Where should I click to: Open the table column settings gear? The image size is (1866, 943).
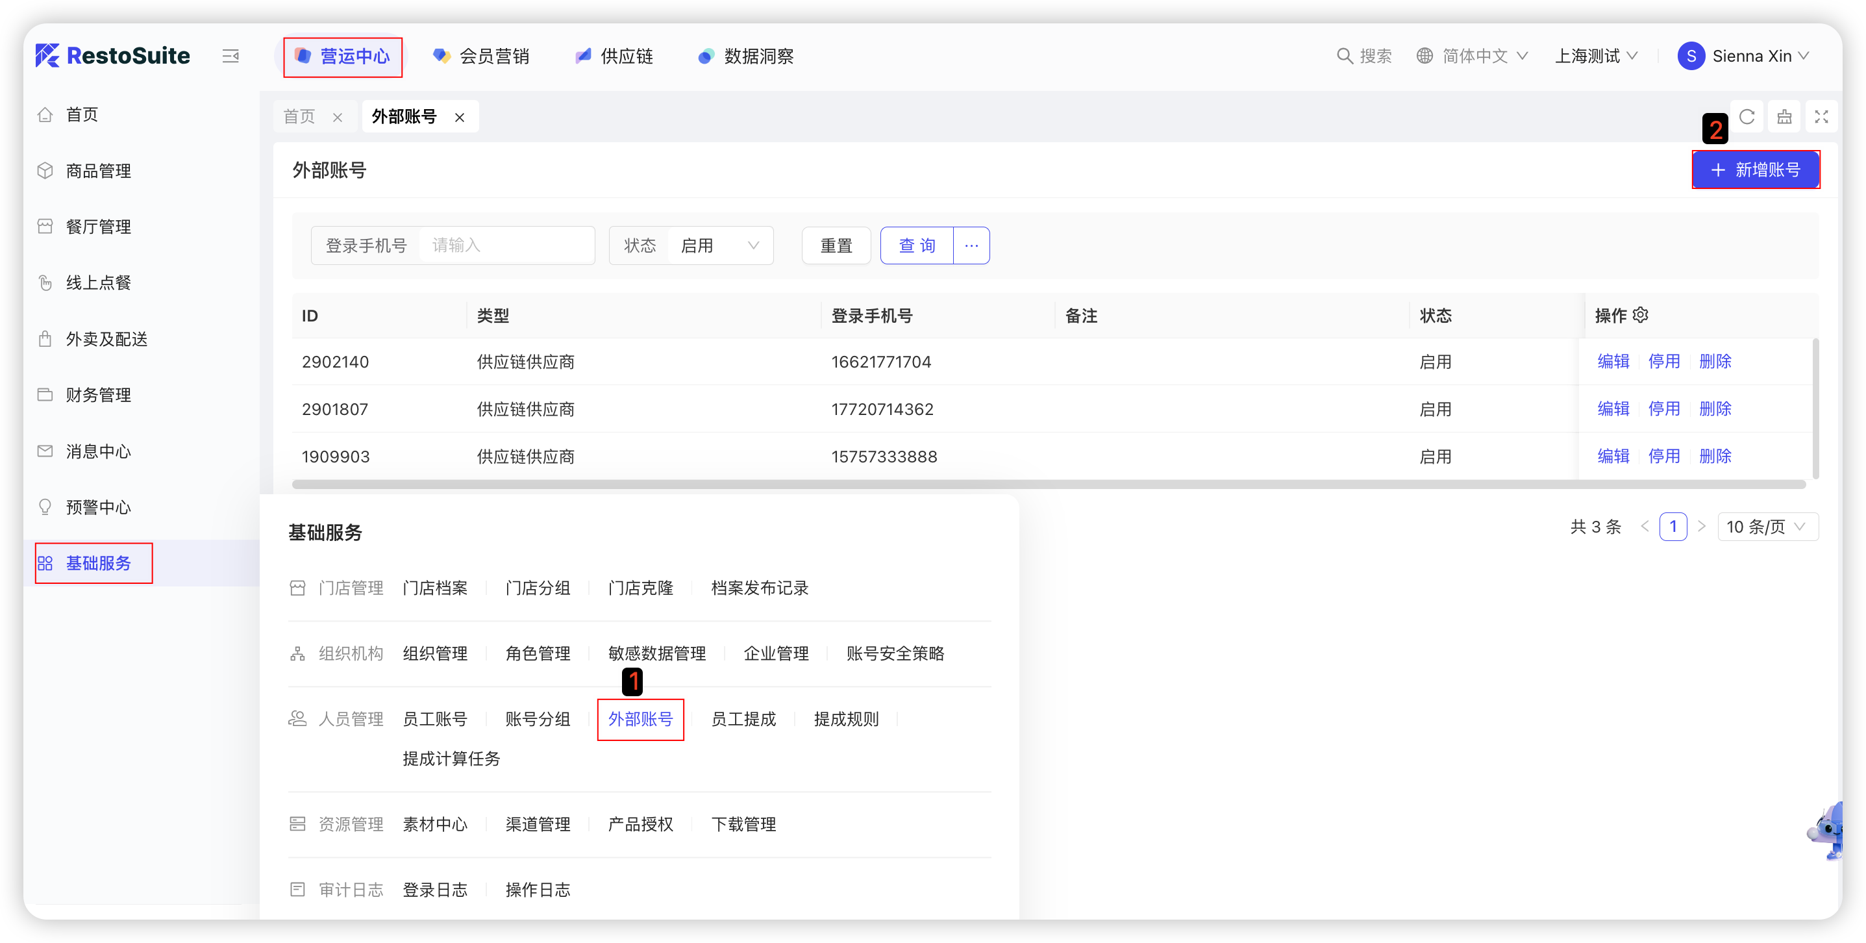(x=1641, y=315)
